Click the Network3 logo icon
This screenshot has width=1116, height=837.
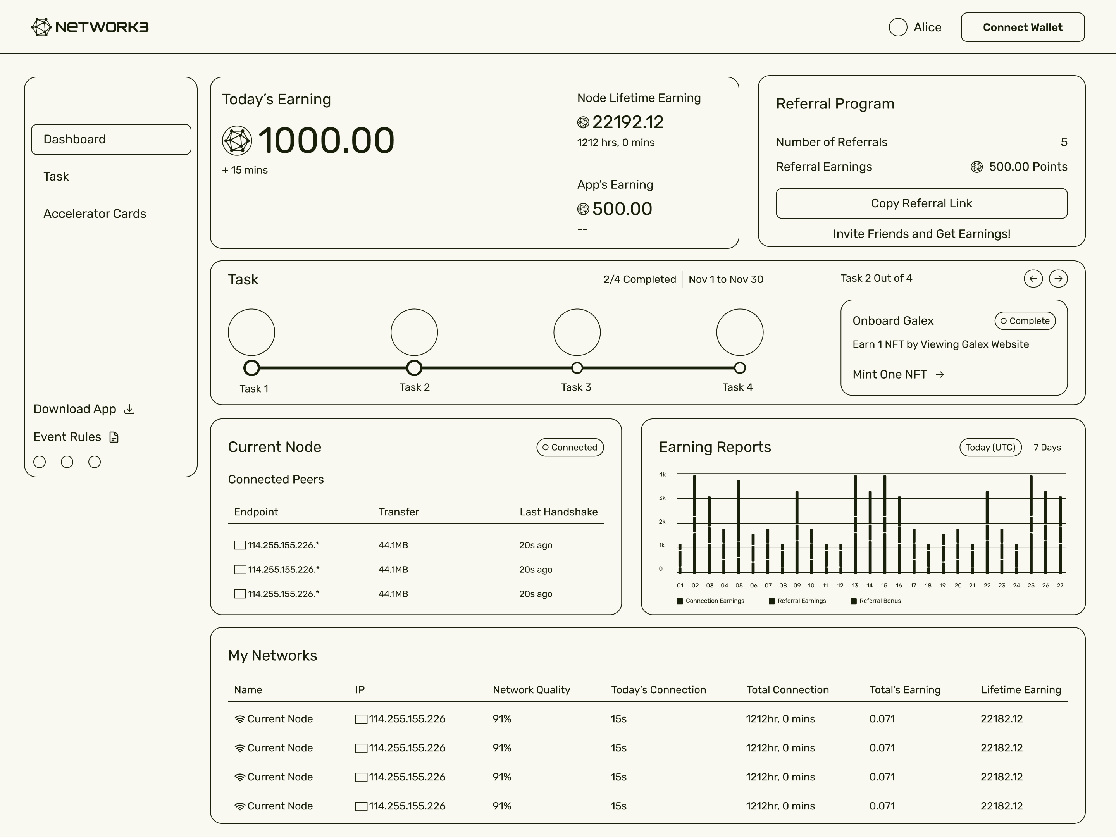41,27
